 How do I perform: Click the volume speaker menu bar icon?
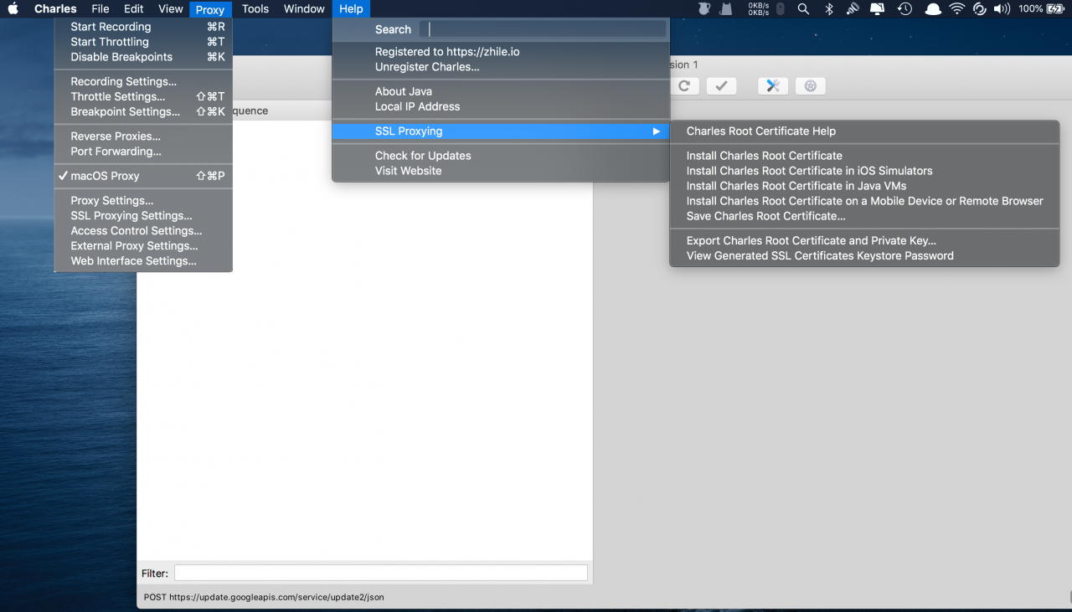[x=1002, y=9]
